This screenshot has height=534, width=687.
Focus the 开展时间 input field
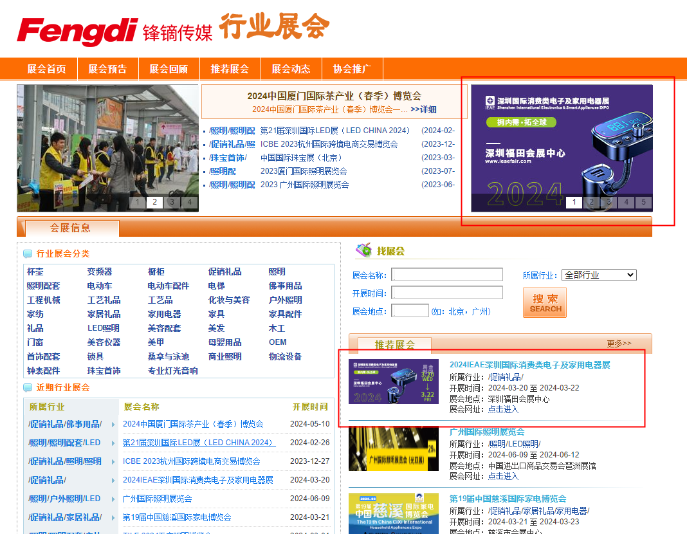(447, 293)
